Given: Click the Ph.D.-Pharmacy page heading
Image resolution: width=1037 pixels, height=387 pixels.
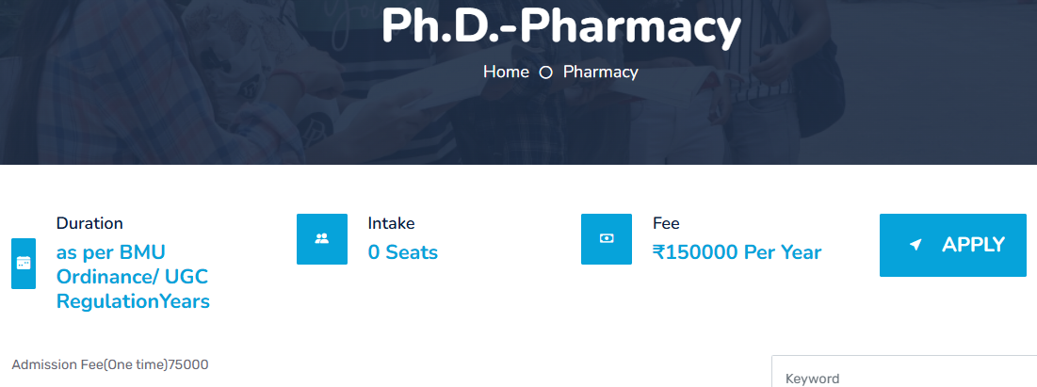Looking at the screenshot, I should [561, 26].
